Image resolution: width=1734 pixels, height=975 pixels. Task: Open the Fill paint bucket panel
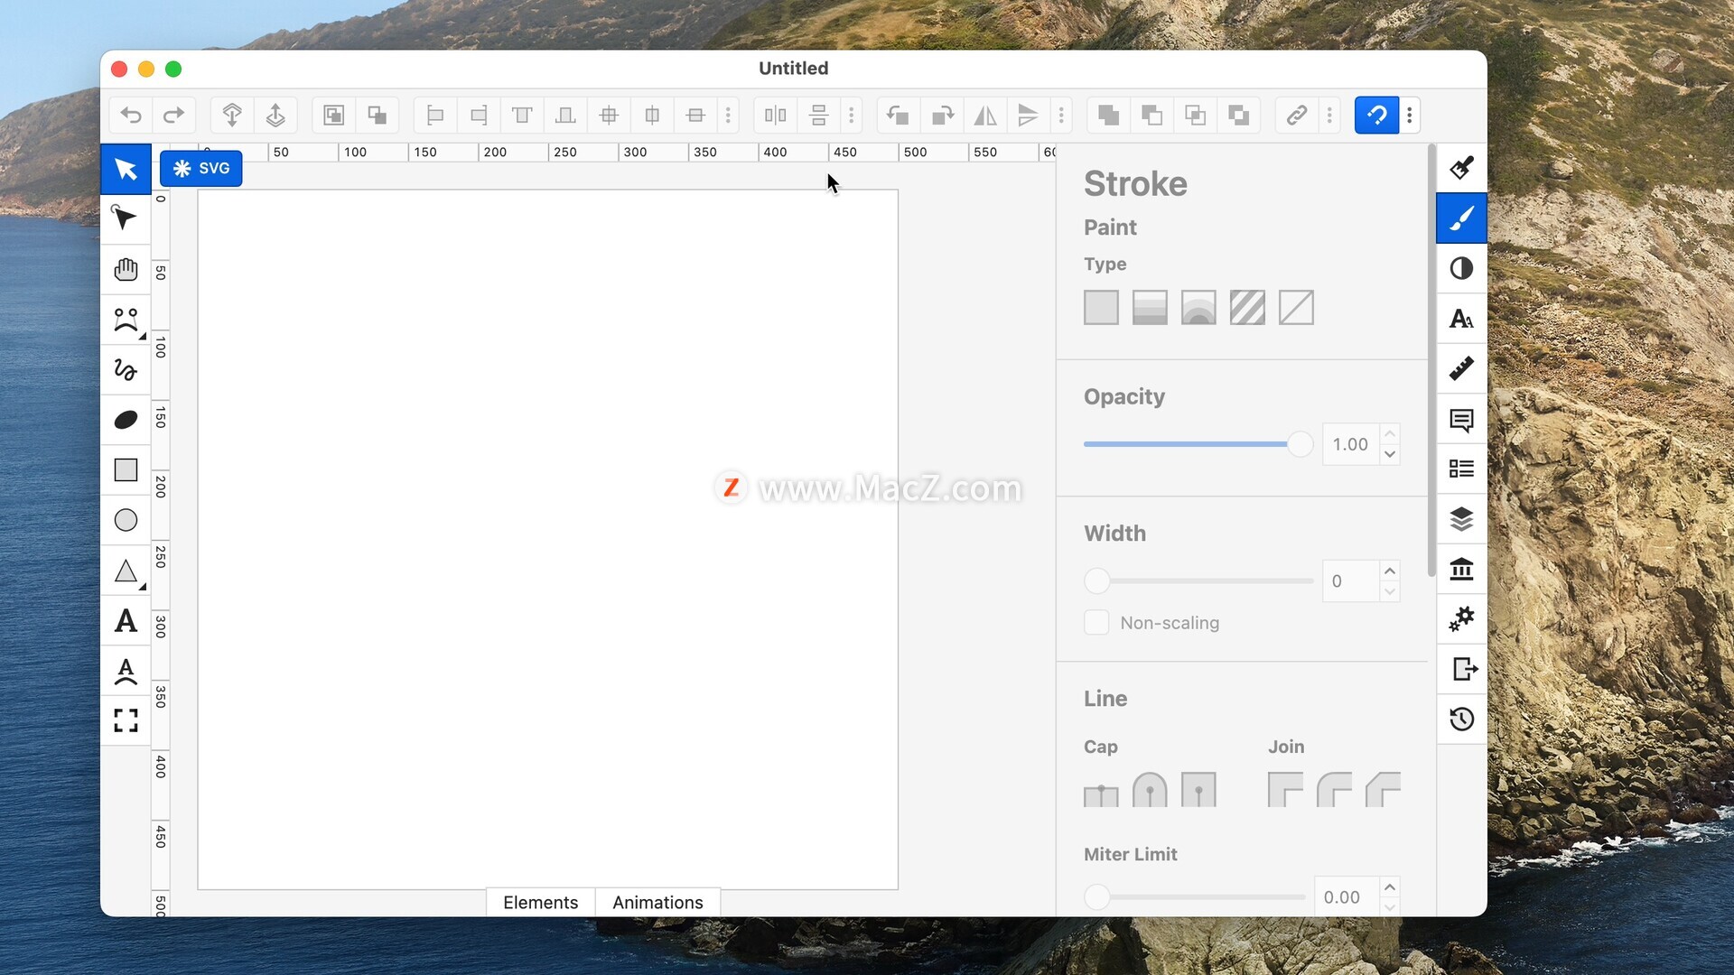[x=1461, y=168]
